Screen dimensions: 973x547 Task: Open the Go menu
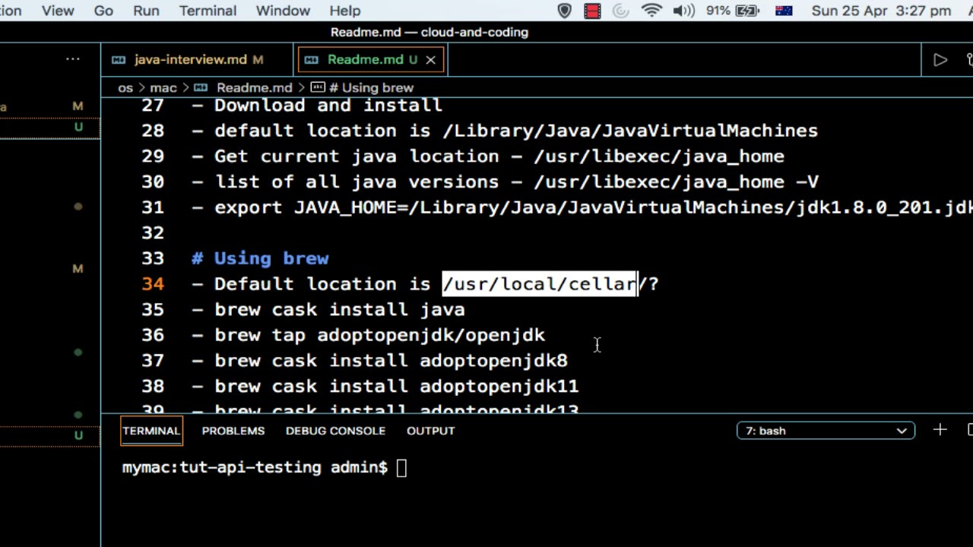click(x=103, y=11)
